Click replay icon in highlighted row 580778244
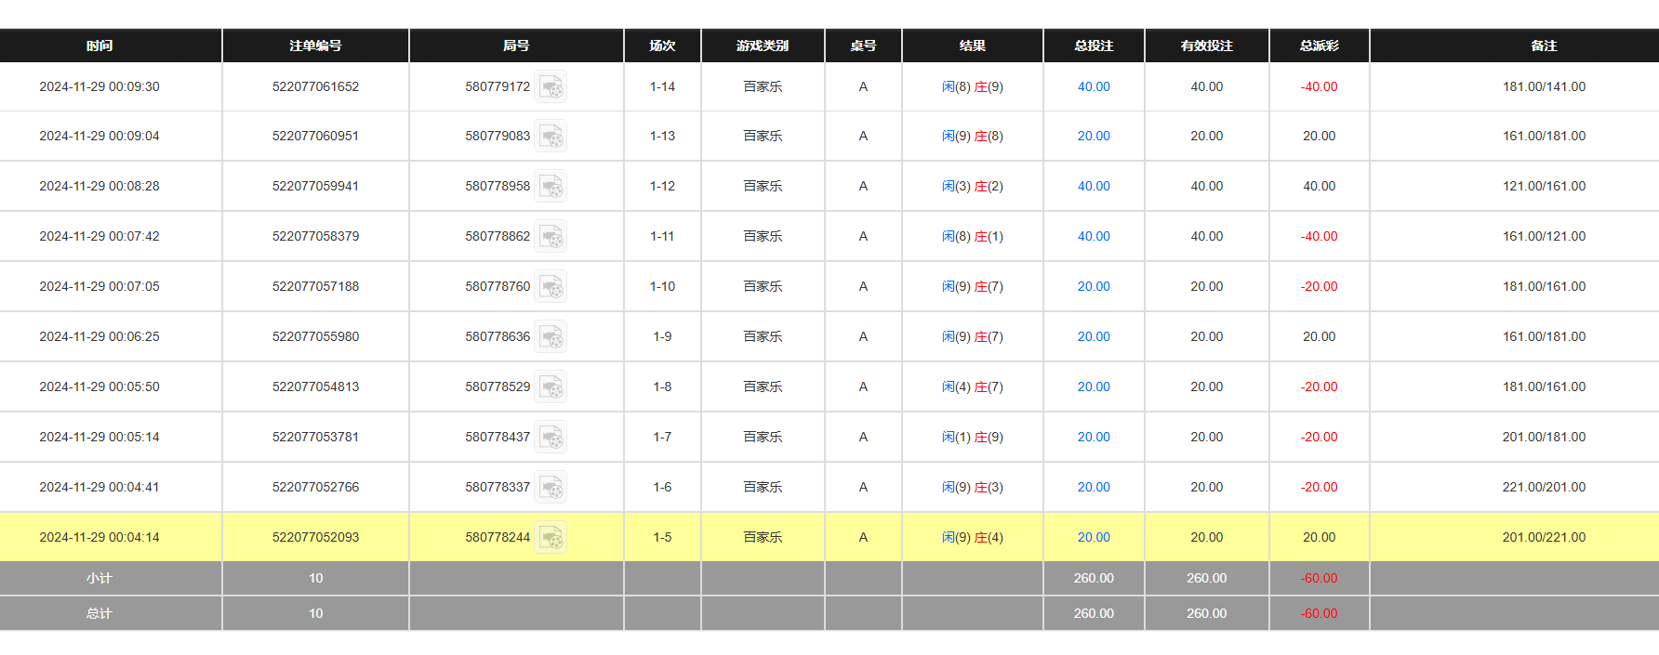Viewport: 1659px width, 655px height. tap(551, 538)
